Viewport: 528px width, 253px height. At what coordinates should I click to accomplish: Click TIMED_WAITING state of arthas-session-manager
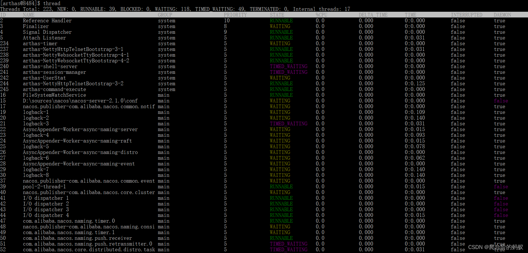click(x=289, y=72)
